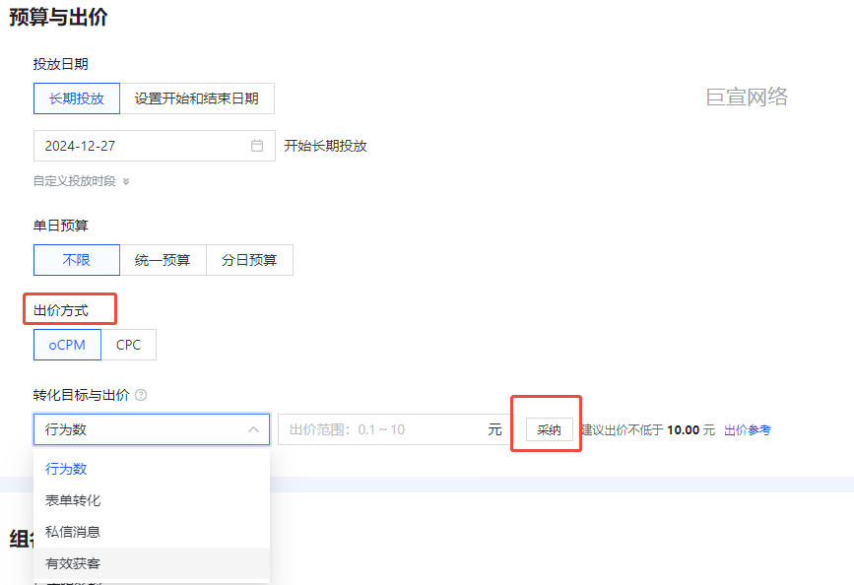Click the 开始长期投放 label
This screenshot has width=854, height=585.
326,146
